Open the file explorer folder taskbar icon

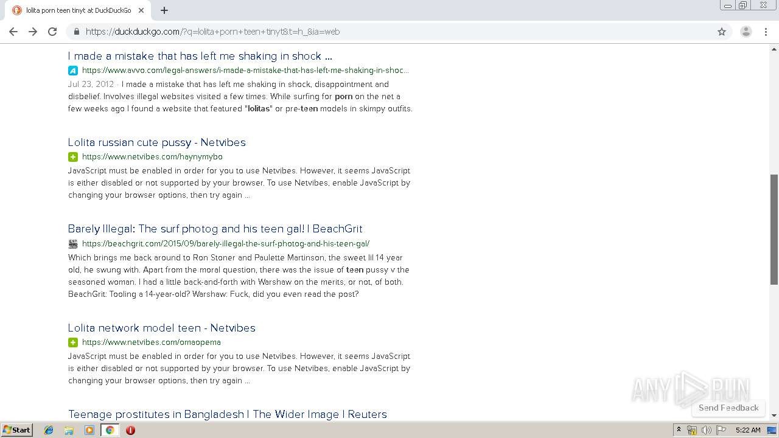(x=69, y=430)
